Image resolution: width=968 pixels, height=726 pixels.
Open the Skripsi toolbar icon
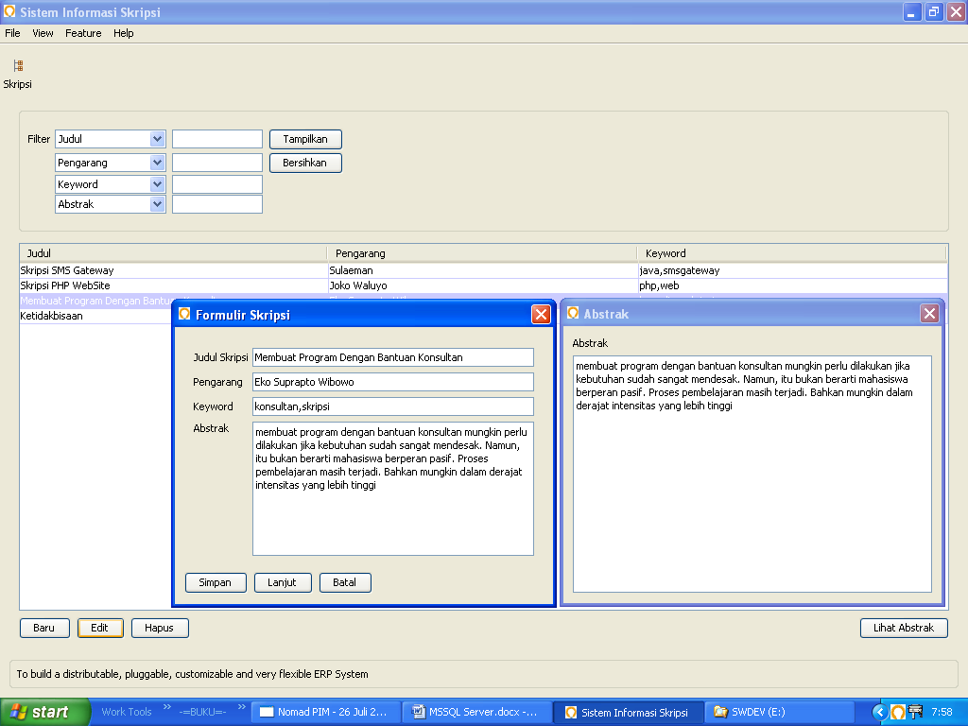tap(18, 65)
